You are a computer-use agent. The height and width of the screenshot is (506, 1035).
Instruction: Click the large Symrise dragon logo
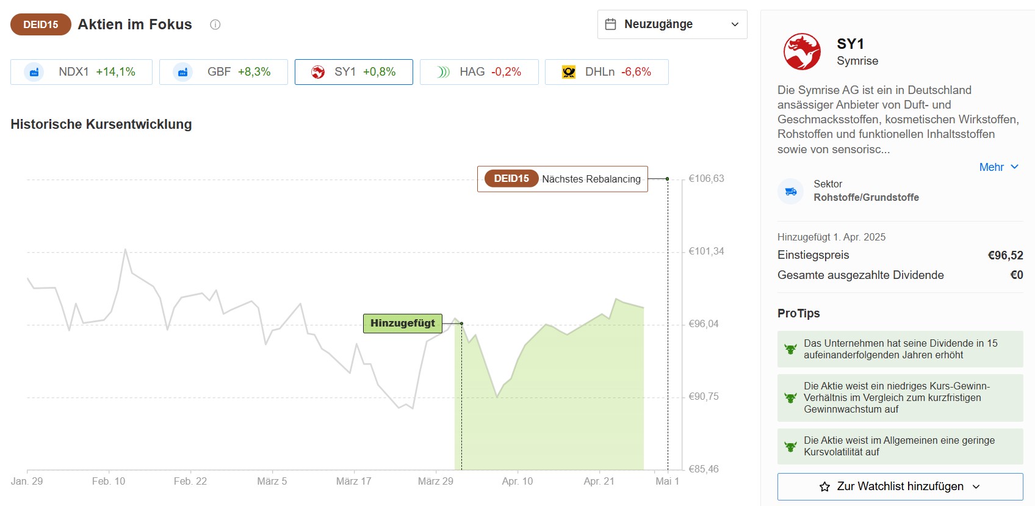tap(802, 52)
